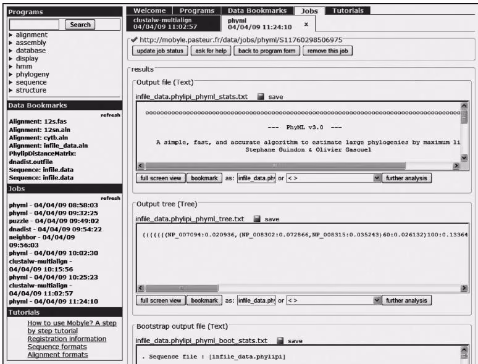
Task: Click scroll-down arrow of Output file text box
Action: [464, 158]
